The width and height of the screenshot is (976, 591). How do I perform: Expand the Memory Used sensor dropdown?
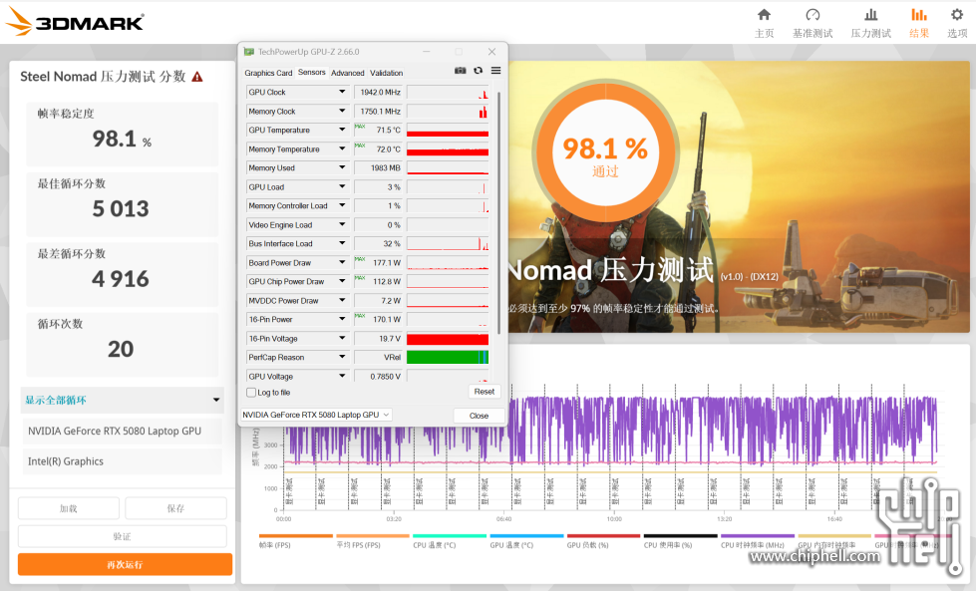point(342,168)
